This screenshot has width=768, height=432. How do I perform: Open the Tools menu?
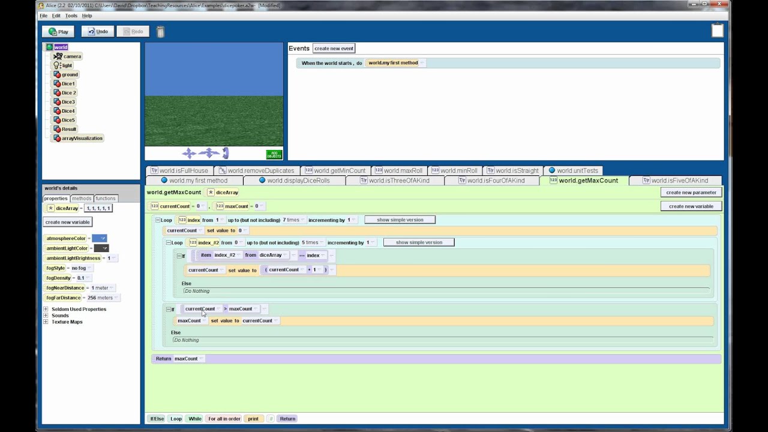[x=71, y=16]
